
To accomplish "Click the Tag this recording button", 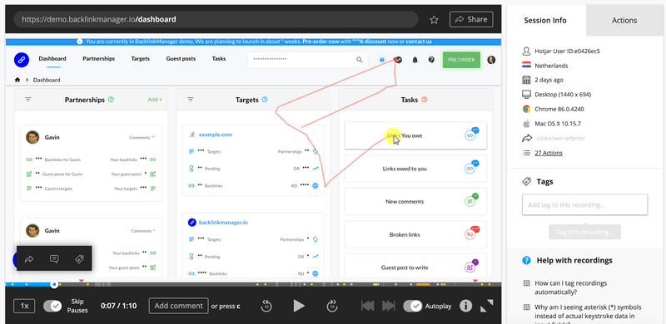I will click(x=584, y=233).
